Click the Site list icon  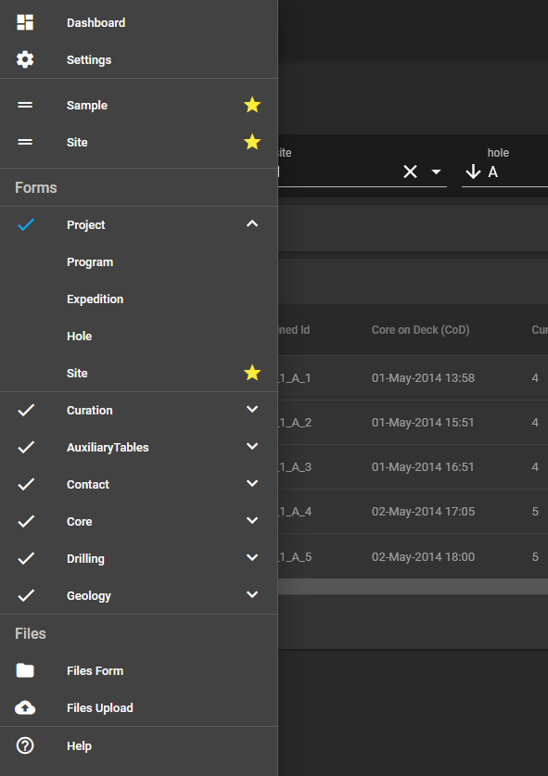click(x=24, y=142)
